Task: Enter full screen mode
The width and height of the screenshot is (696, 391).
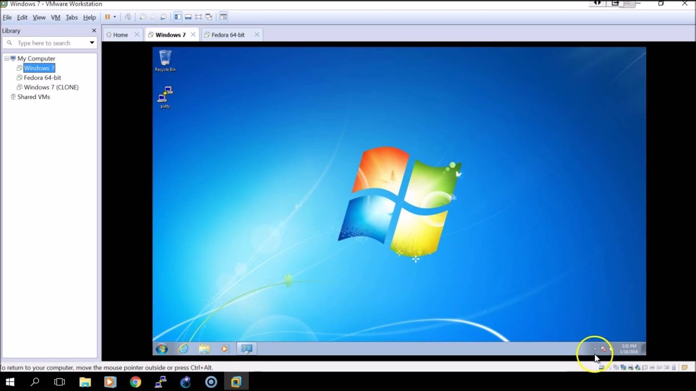Action: (198, 17)
